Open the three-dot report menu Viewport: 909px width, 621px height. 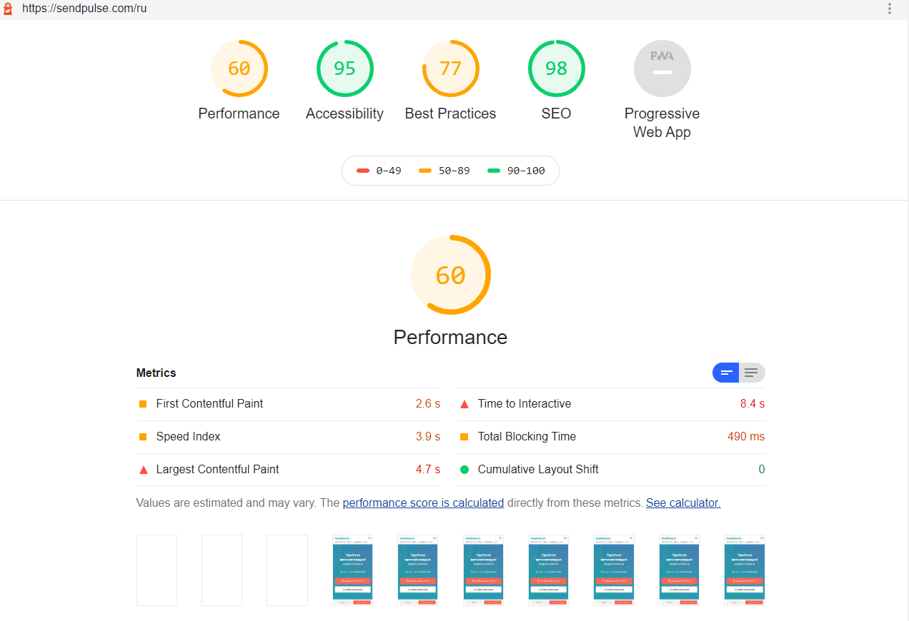point(890,9)
